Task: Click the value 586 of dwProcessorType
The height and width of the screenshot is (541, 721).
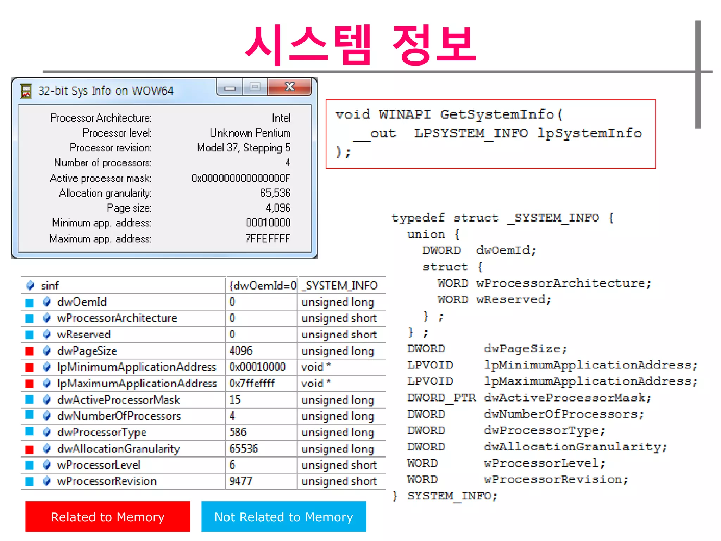Action: tap(238, 432)
